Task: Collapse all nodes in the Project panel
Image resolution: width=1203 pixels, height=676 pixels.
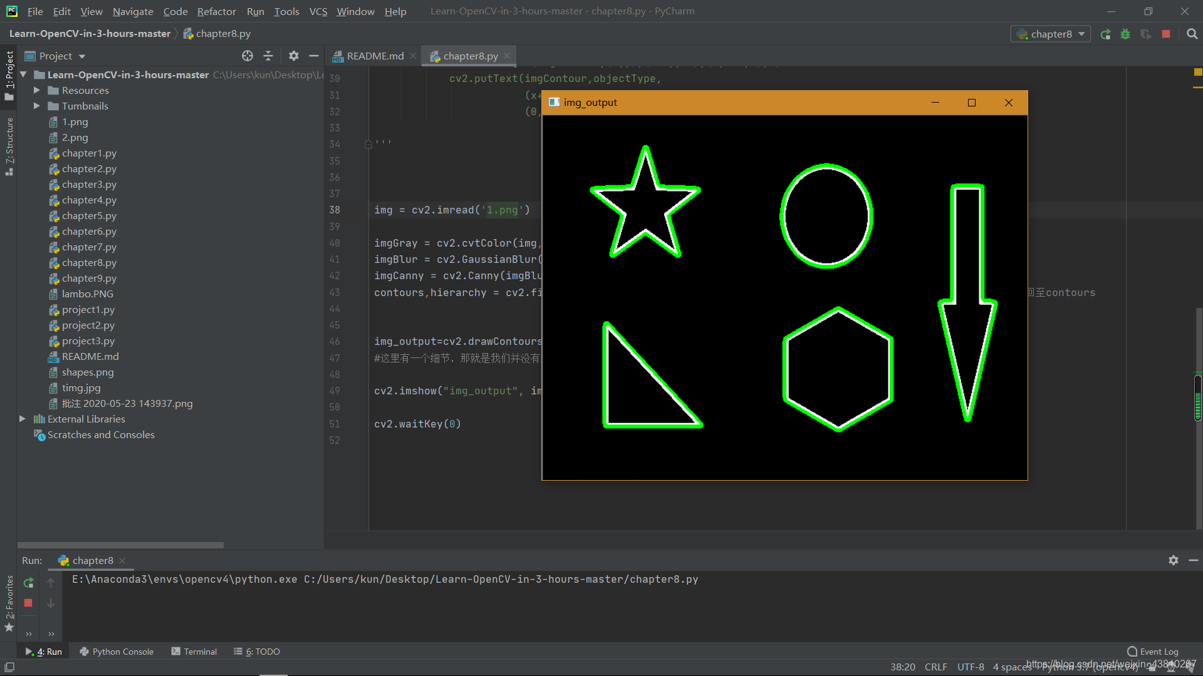Action: (x=268, y=56)
